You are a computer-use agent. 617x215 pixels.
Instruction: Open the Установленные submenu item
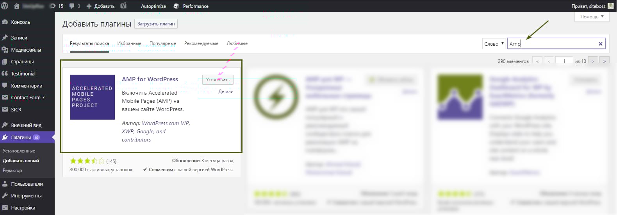[x=19, y=151]
